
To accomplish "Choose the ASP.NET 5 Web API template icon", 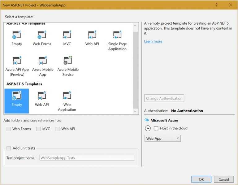I will coord(42,96).
